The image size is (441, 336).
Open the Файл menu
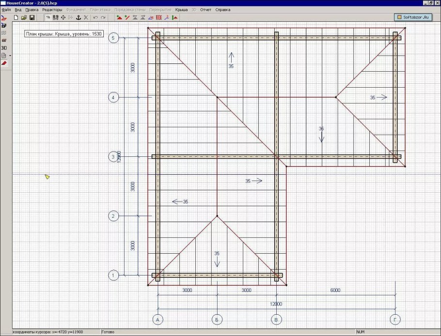click(x=6, y=10)
